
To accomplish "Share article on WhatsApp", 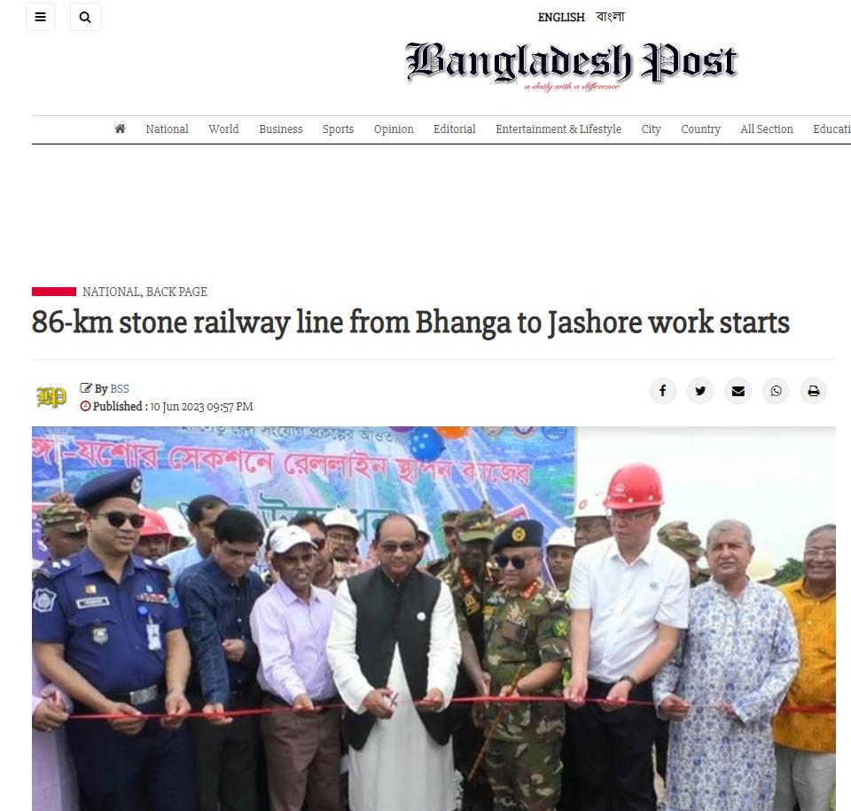I will (776, 391).
